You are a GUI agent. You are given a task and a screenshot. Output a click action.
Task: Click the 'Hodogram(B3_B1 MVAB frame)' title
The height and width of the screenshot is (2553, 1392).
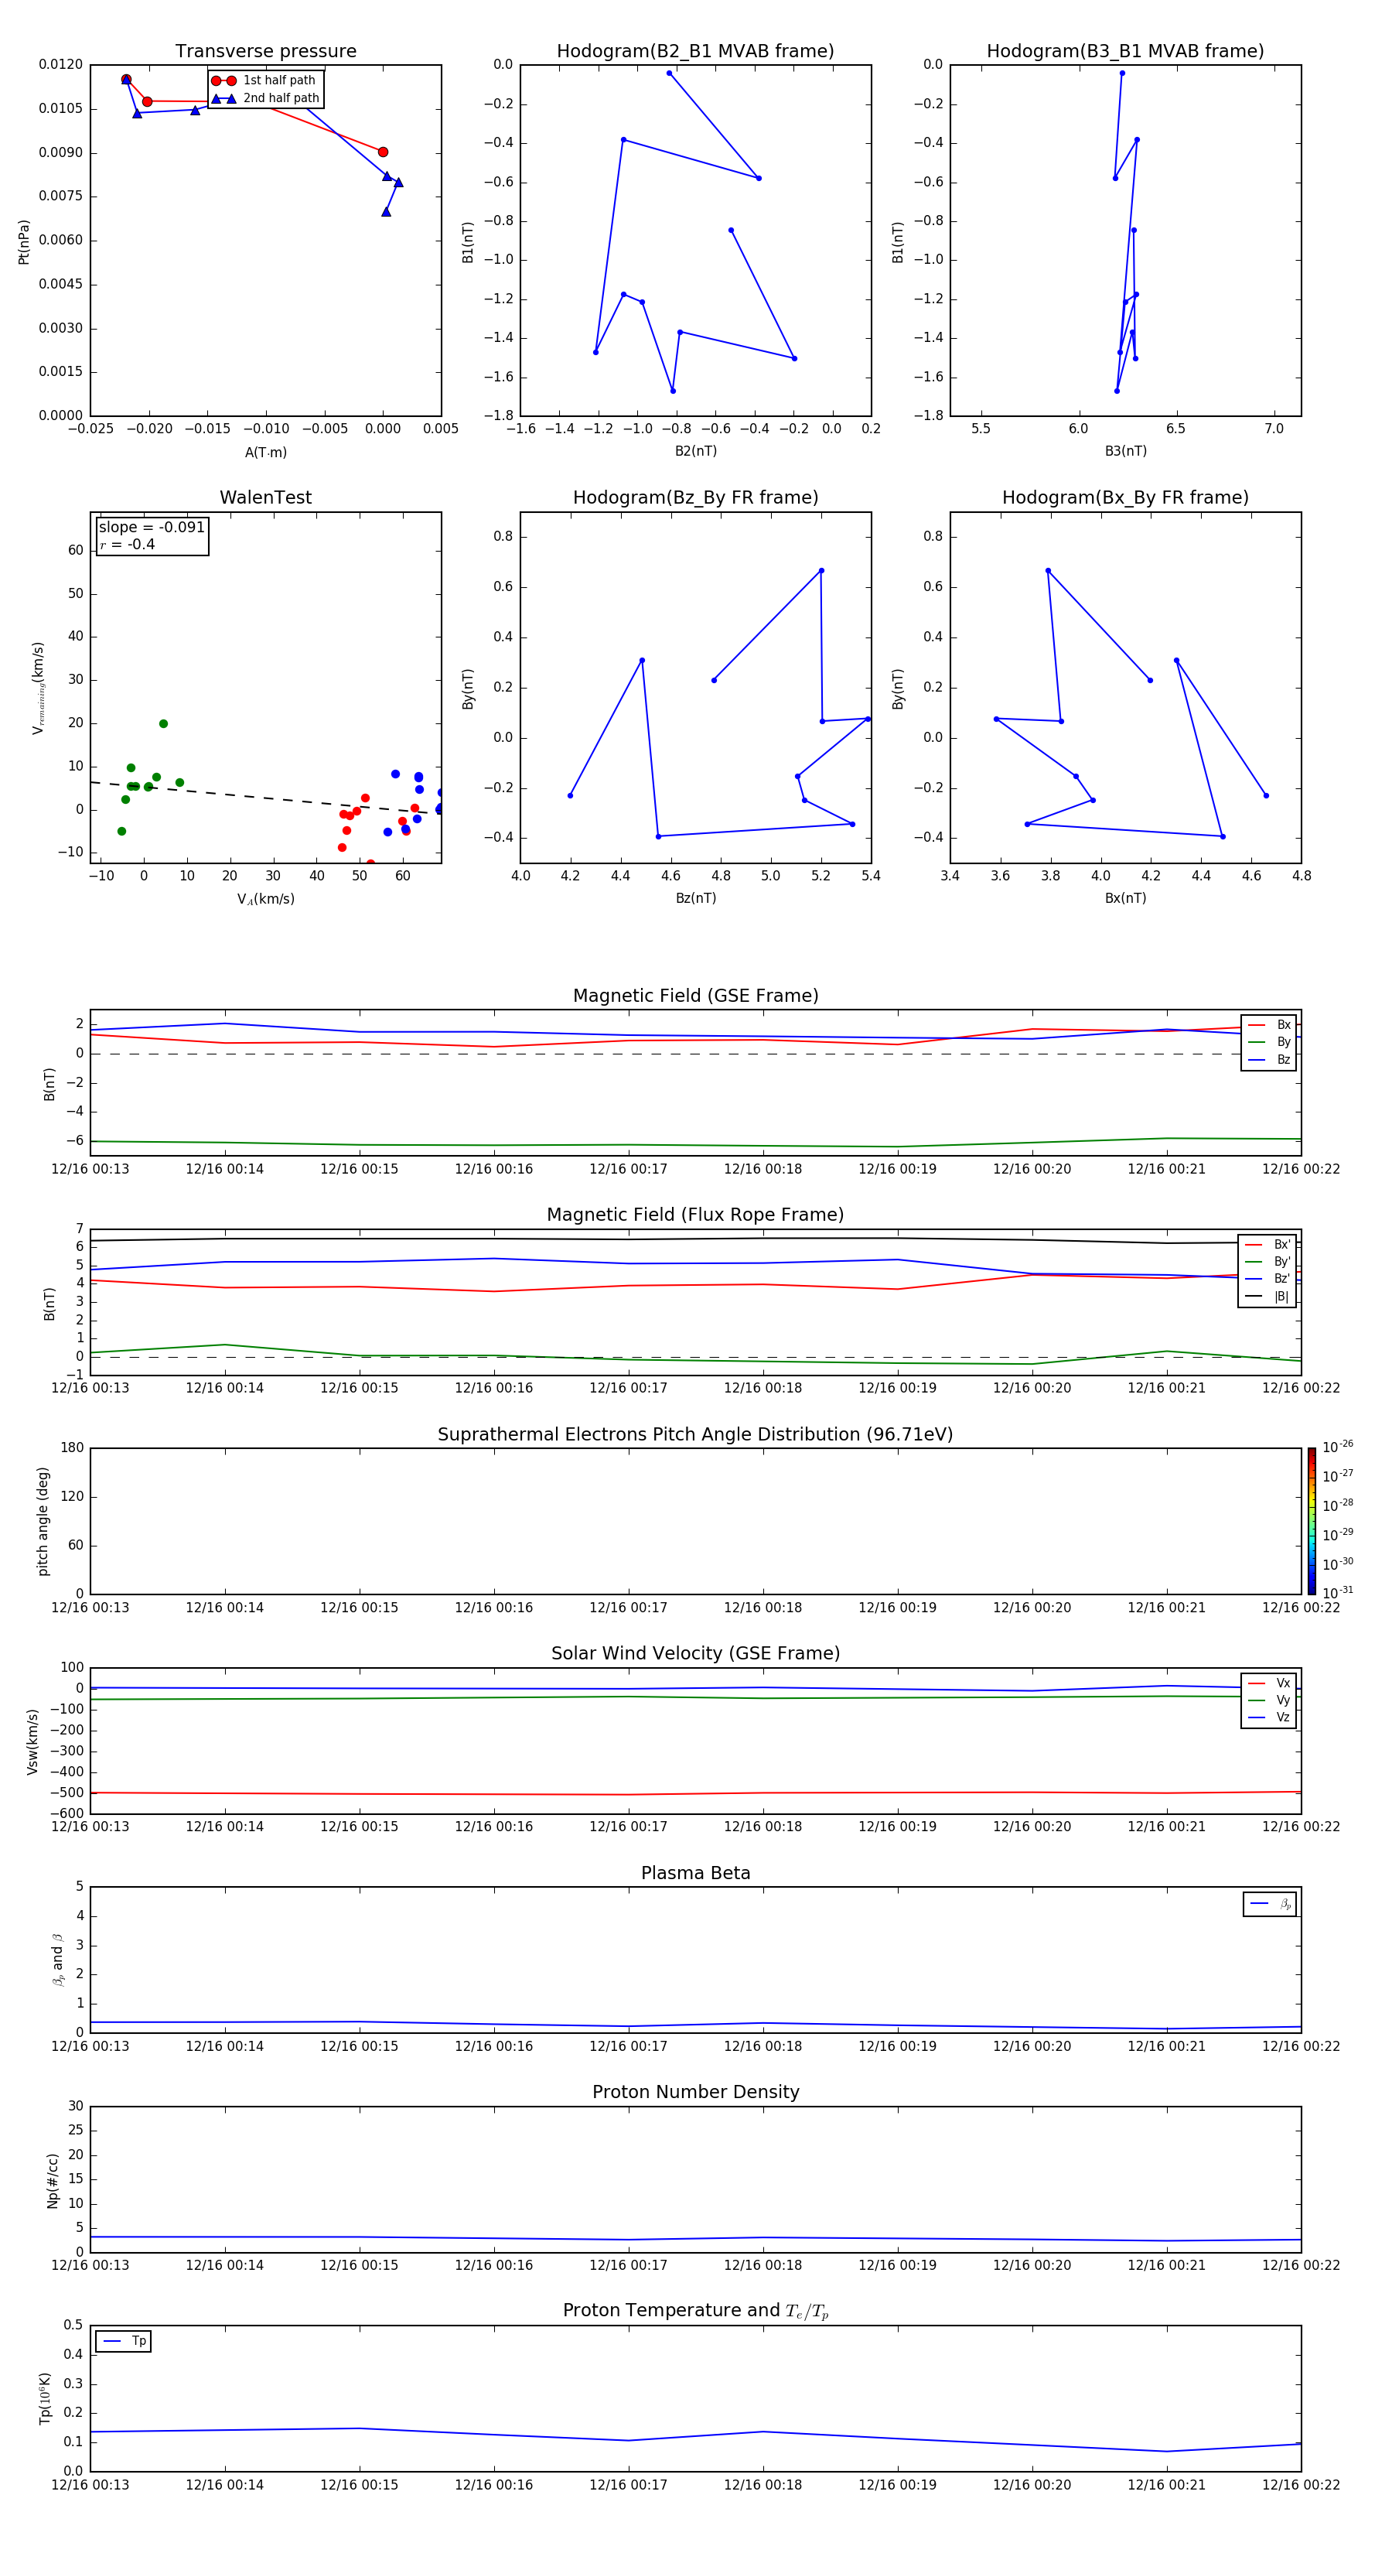point(1125,52)
